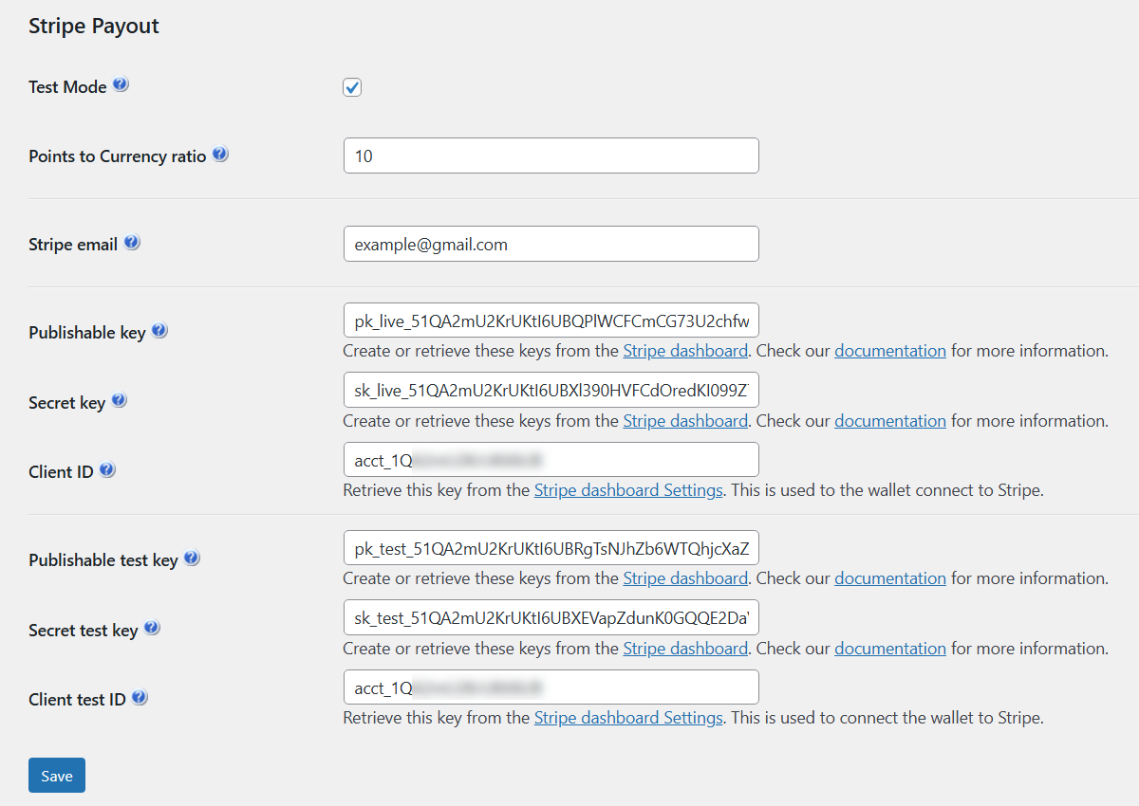Focus the Stripe email input field
Viewport: 1139px width, 806px height.
[551, 244]
